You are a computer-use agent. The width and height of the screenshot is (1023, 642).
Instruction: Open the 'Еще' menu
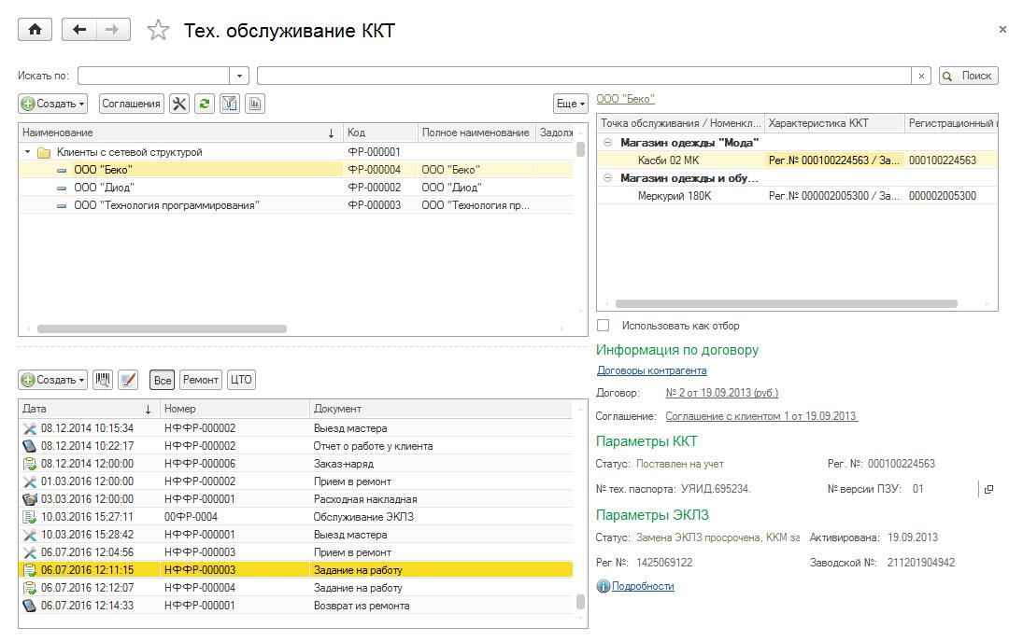[570, 104]
